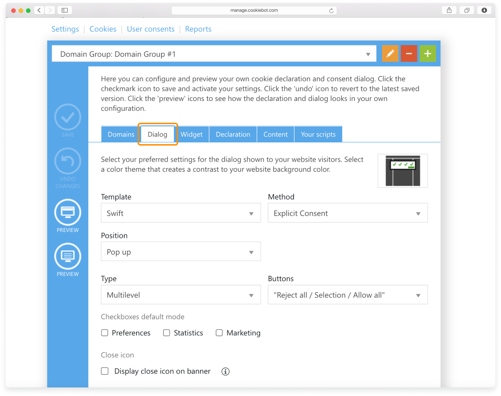The width and height of the screenshot is (501, 396).
Task: Click the green plus add group icon
Action: (x=428, y=54)
